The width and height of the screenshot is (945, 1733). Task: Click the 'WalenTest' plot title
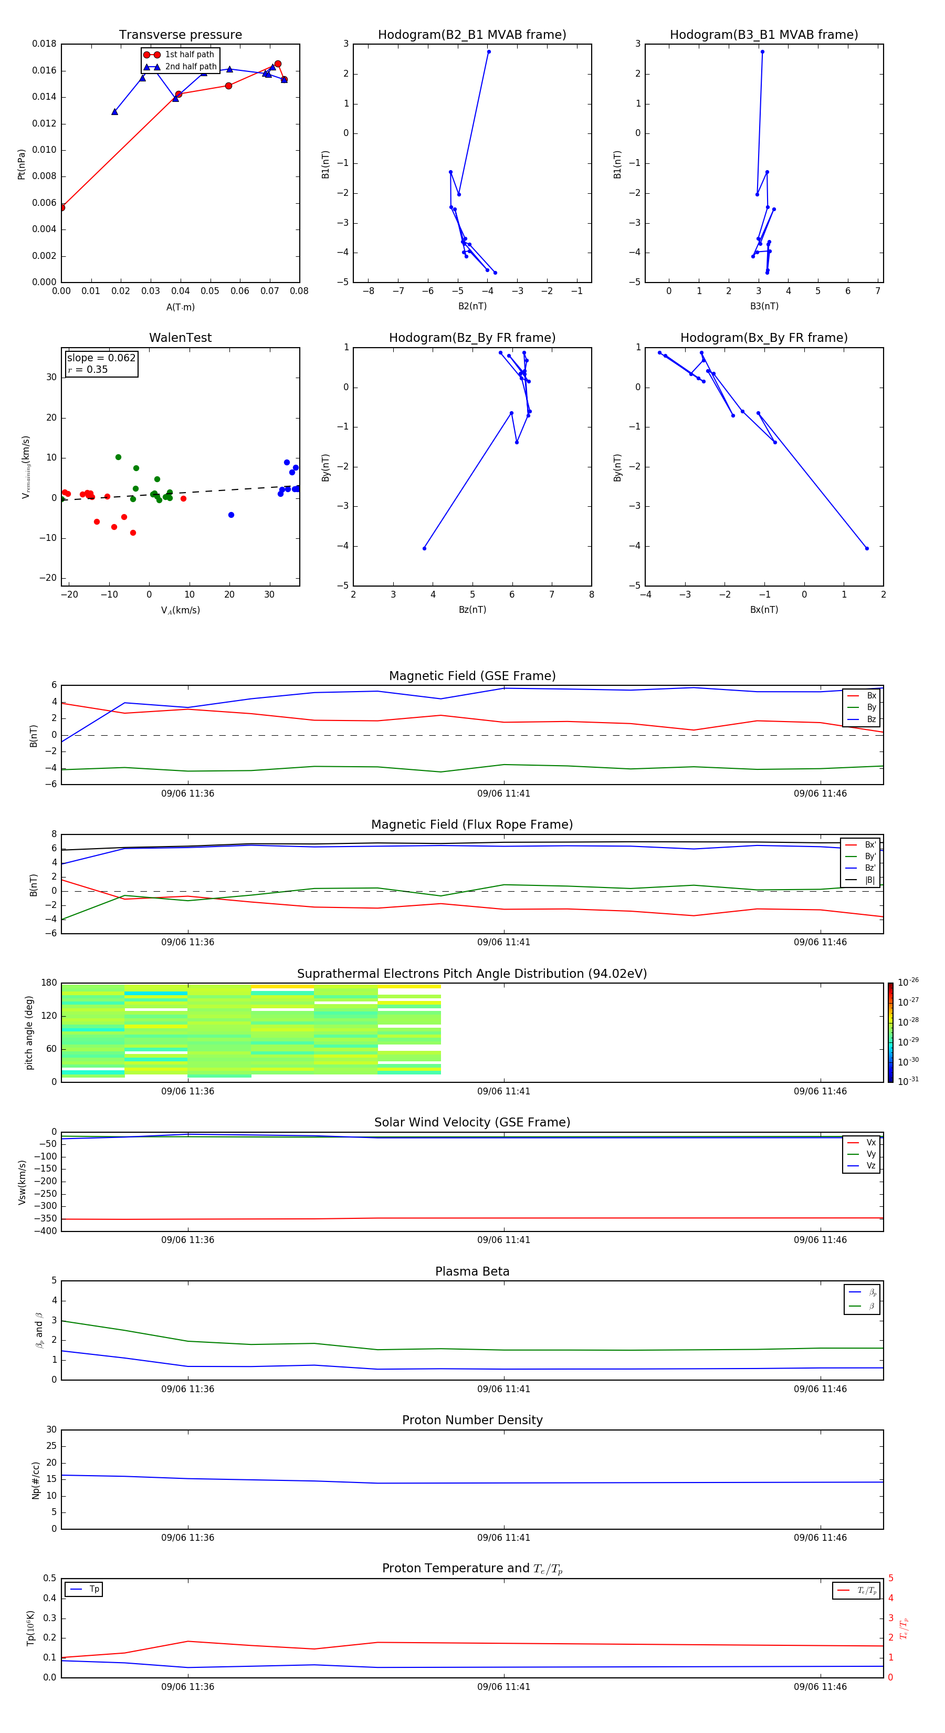click(180, 338)
